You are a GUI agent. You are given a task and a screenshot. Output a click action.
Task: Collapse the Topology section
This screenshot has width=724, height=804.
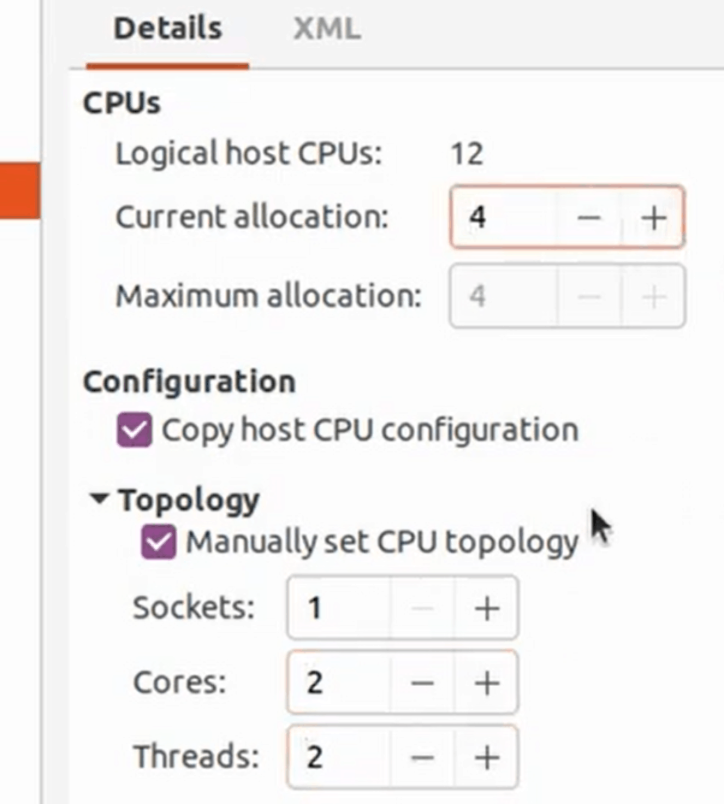point(100,499)
